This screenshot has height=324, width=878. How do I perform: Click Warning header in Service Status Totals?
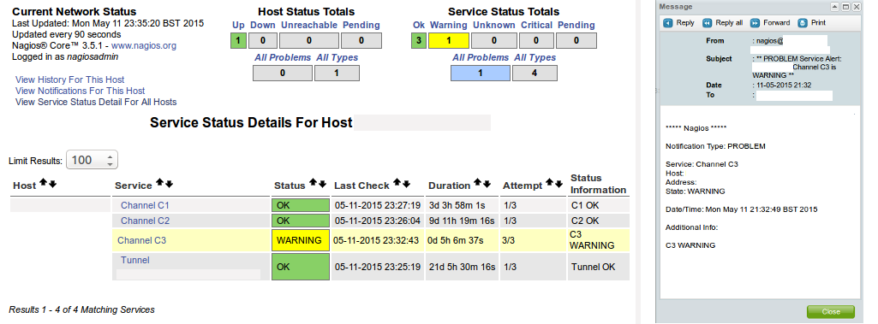[x=449, y=25]
